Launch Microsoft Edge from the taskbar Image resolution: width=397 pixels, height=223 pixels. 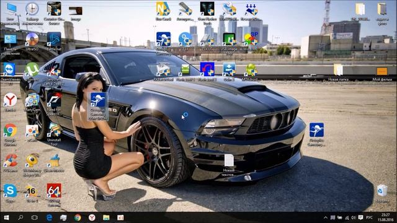(x=50, y=217)
